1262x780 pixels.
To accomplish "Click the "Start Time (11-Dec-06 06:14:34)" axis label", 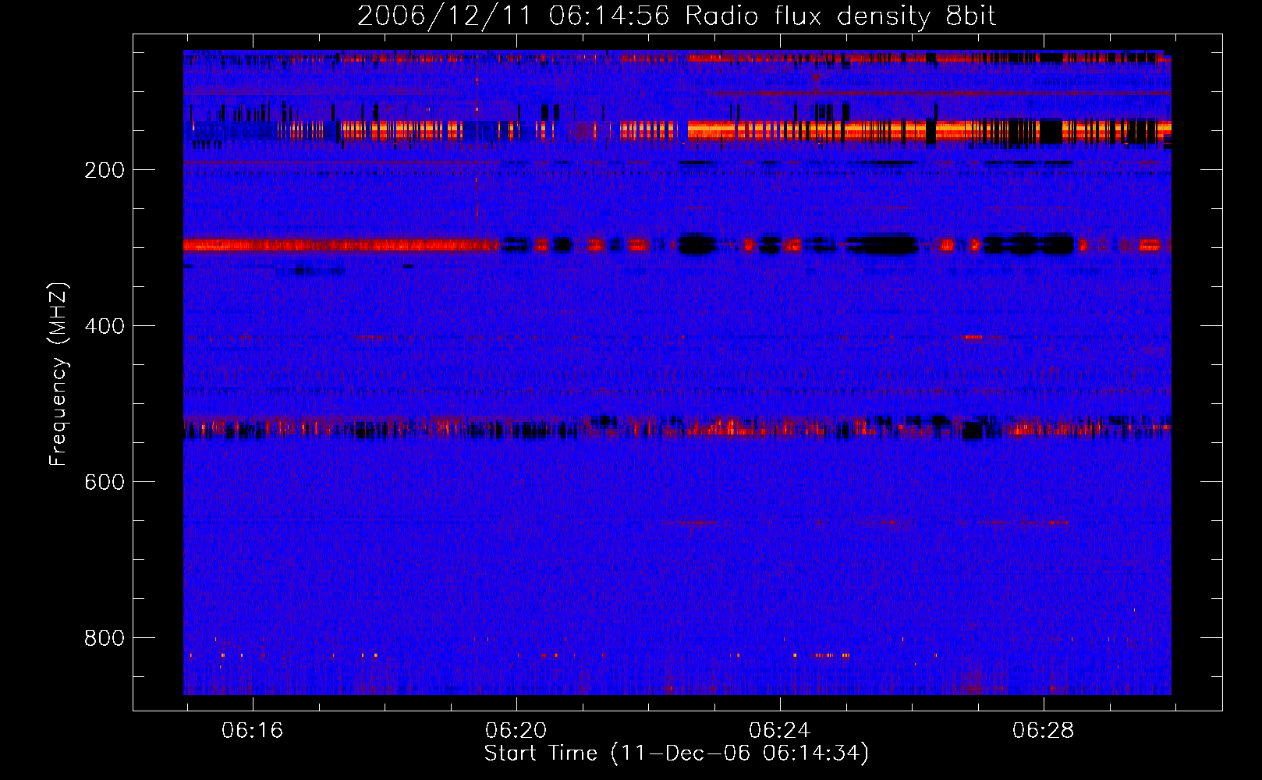I will [676, 753].
